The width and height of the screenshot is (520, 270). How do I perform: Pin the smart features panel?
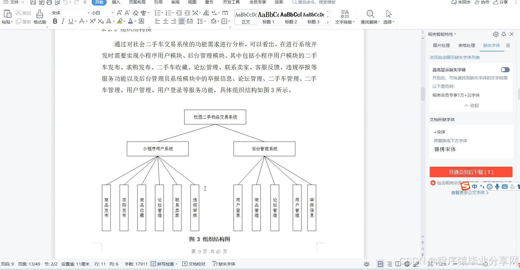pos(504,34)
